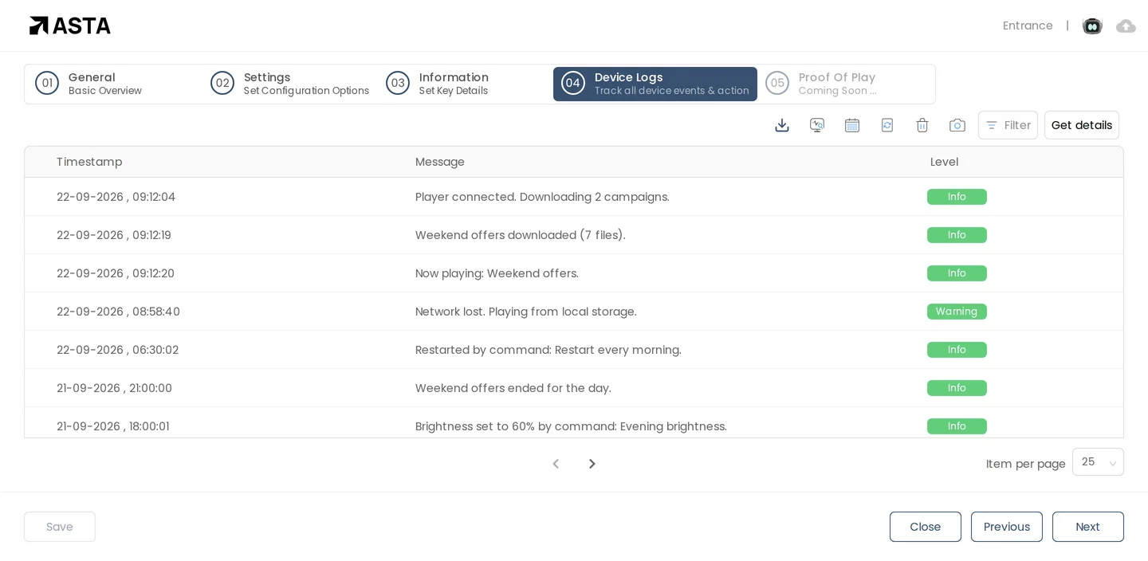The image size is (1148, 561).
Task: Select the 'Weekend offers downloaded (7 files).' message
Action: [x=521, y=235]
